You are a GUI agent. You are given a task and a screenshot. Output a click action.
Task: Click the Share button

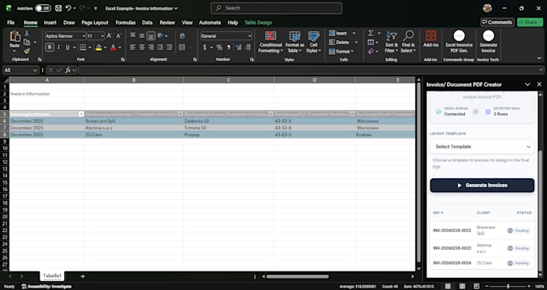(x=530, y=22)
